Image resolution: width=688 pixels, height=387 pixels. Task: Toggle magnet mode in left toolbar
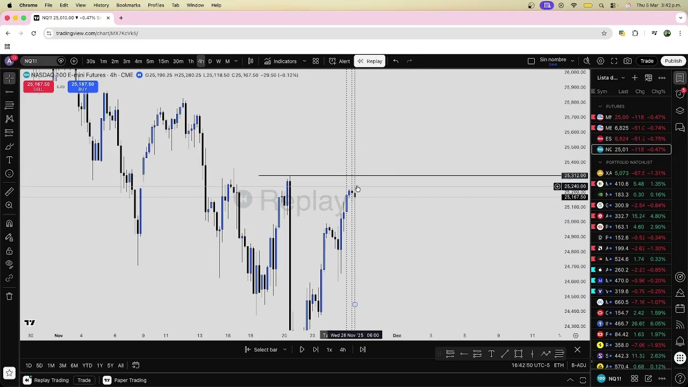[x=9, y=224]
